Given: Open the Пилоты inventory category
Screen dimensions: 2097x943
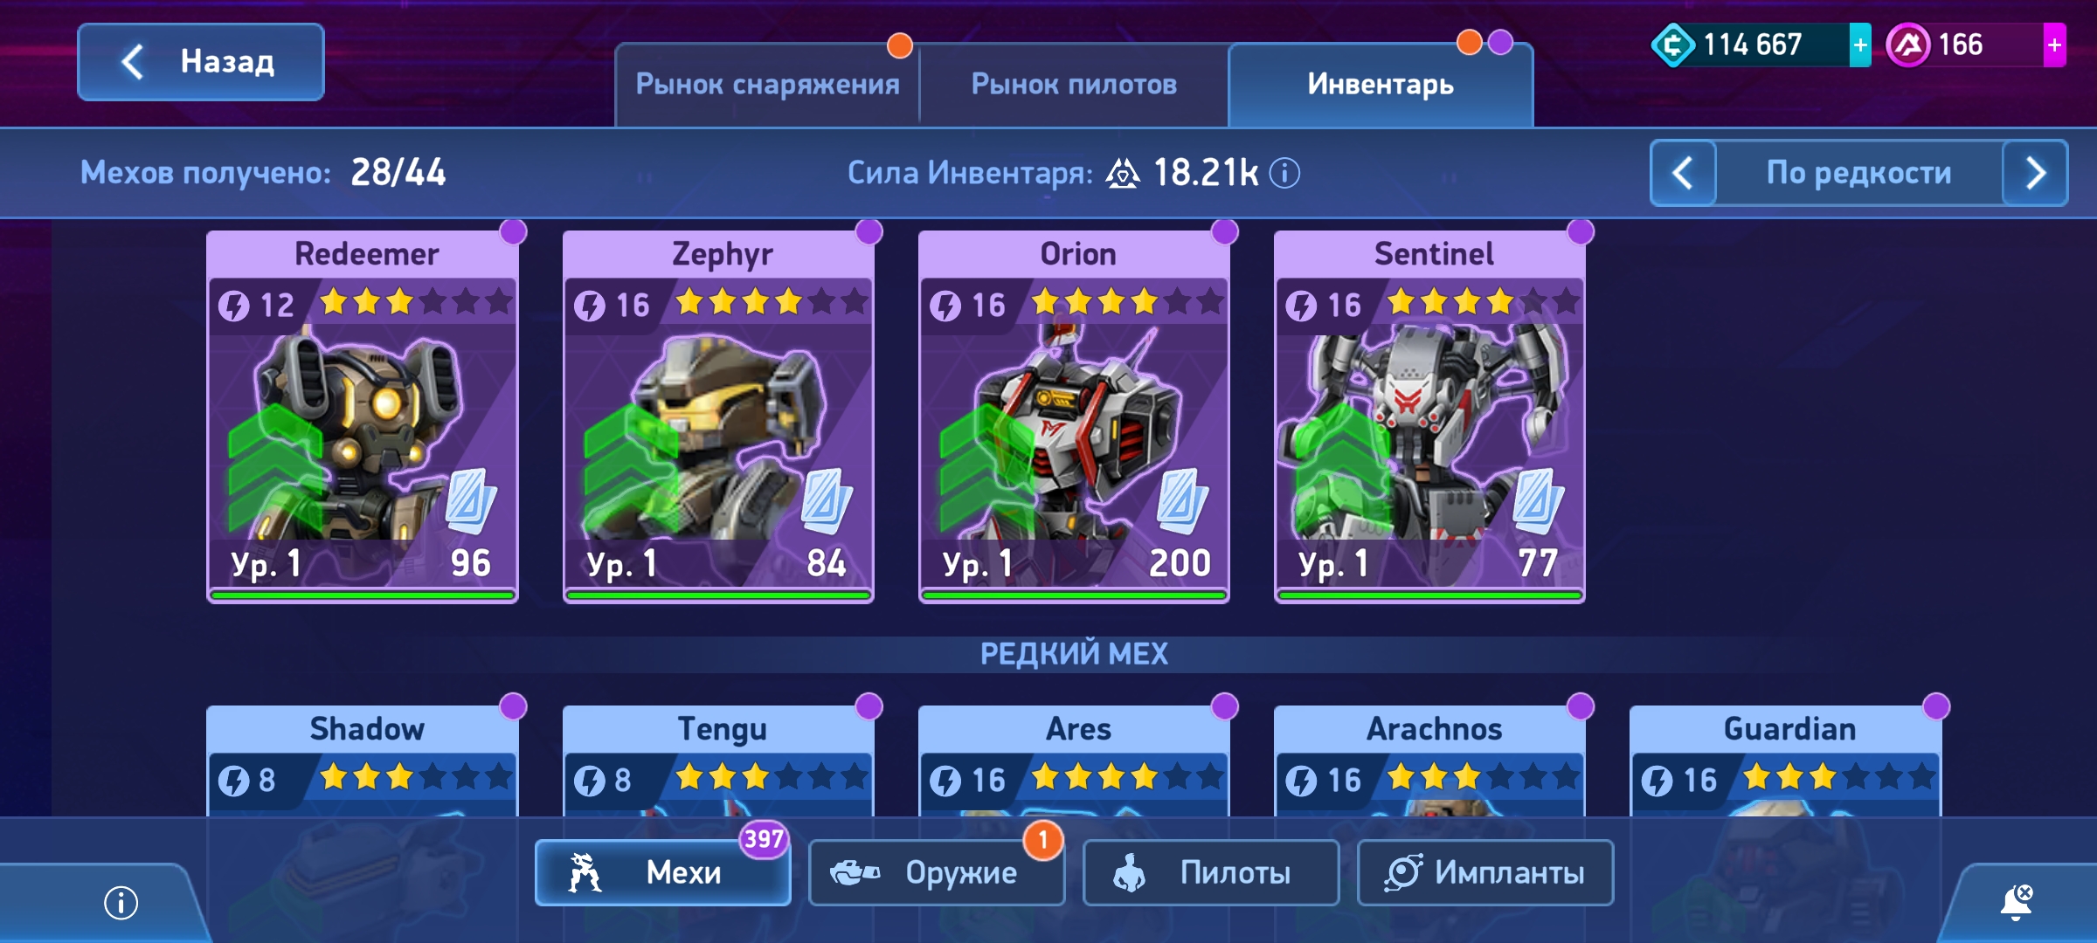Looking at the screenshot, I should (1211, 872).
